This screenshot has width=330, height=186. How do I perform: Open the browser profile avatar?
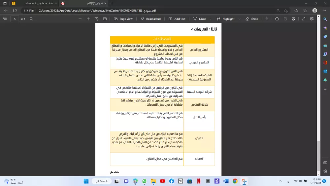(x=315, y=11)
